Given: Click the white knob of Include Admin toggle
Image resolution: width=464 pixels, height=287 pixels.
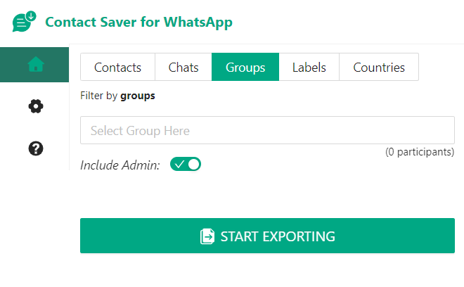Looking at the screenshot, I should click(193, 165).
